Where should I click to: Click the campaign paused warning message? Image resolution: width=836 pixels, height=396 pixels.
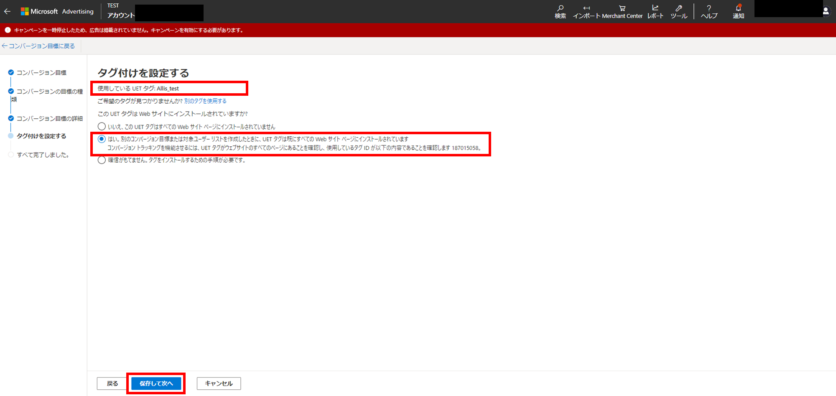pos(129,30)
